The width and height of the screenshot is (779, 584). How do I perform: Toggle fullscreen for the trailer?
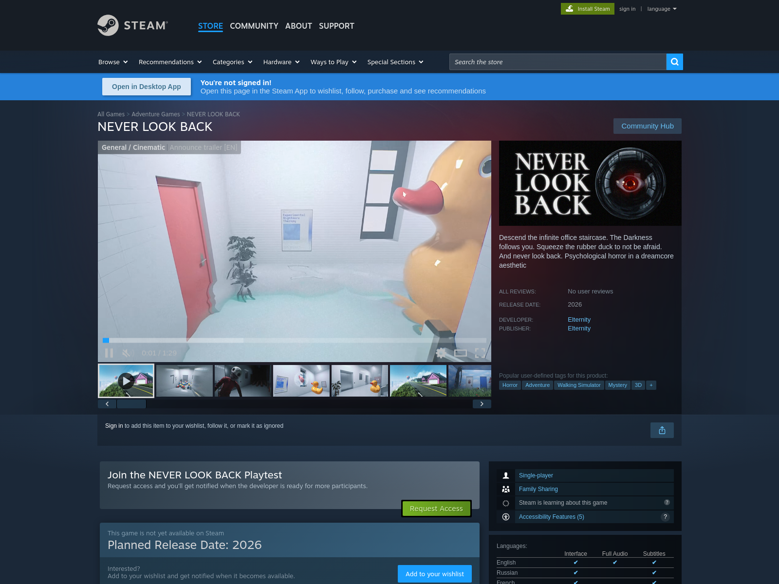point(480,353)
